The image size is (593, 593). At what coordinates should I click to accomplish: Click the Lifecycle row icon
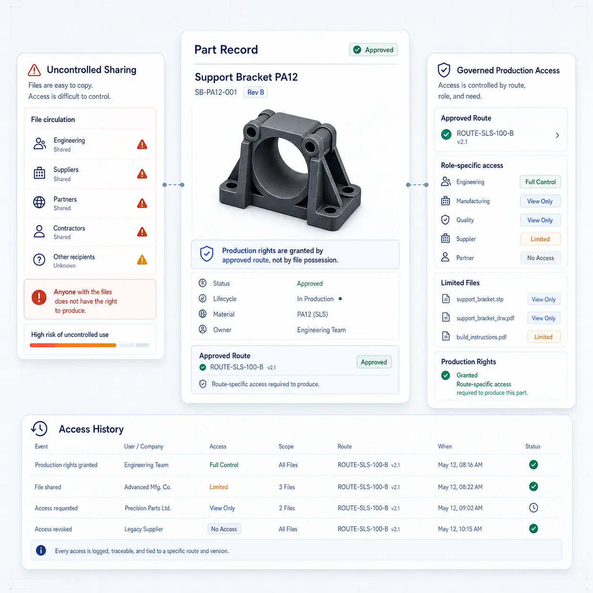coord(202,298)
